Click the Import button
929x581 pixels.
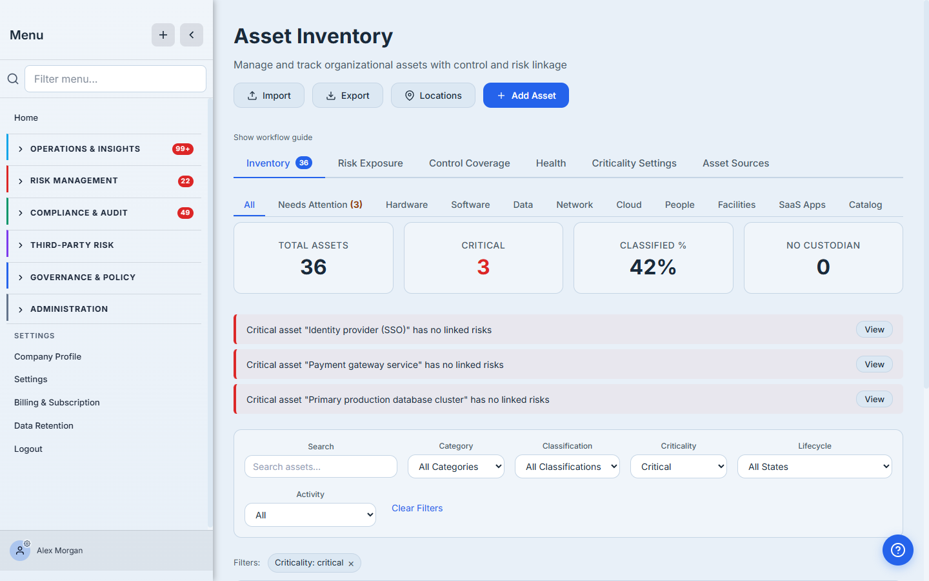(x=269, y=96)
